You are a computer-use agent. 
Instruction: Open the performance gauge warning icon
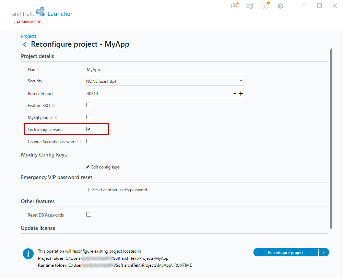(x=235, y=5)
